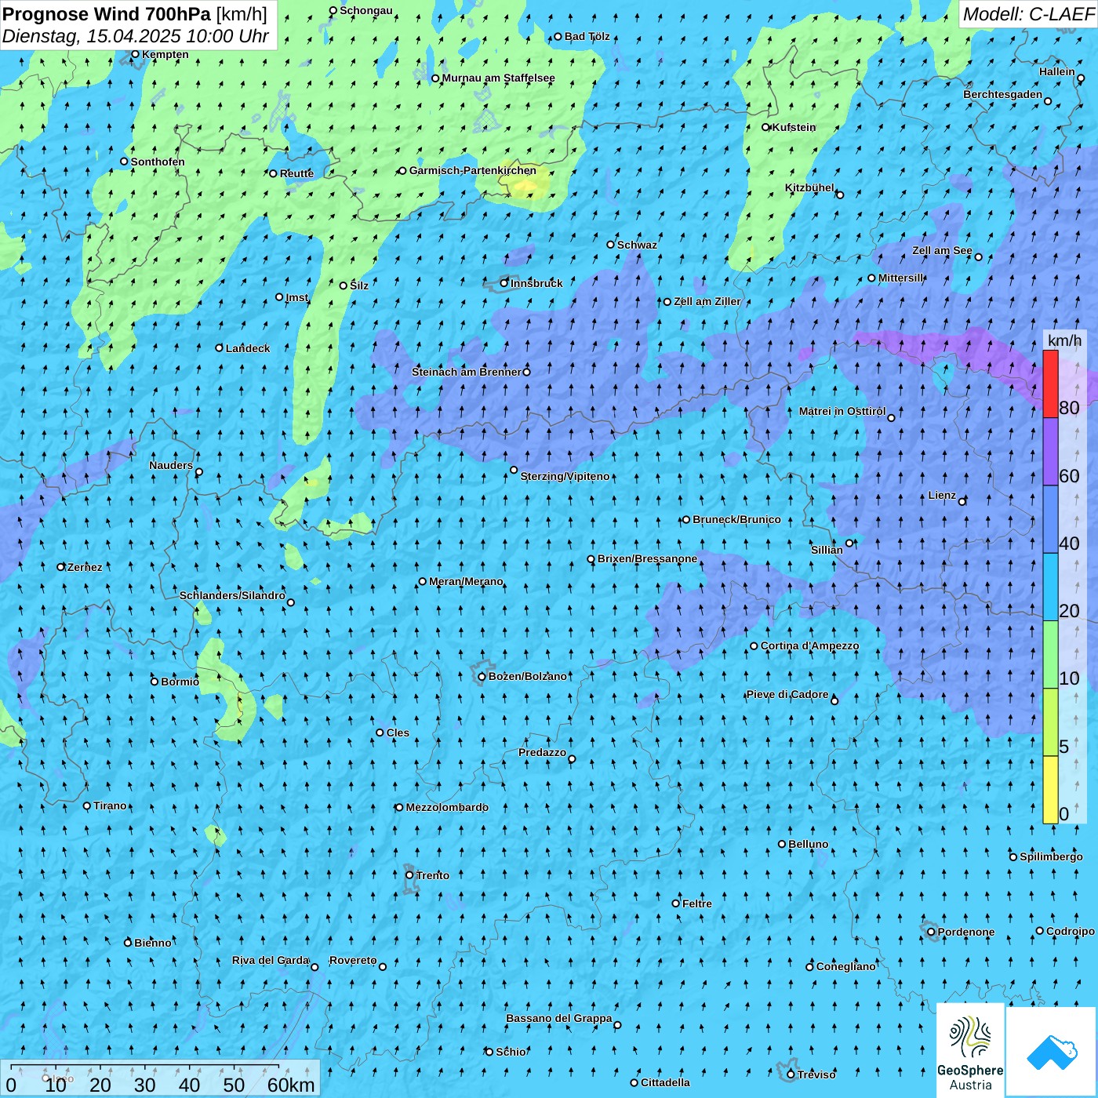Click the Bormio town label
The height and width of the screenshot is (1098, 1098).
click(180, 682)
